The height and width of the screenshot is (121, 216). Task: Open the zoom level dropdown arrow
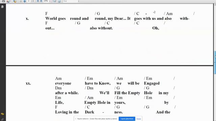tap(50, 1)
